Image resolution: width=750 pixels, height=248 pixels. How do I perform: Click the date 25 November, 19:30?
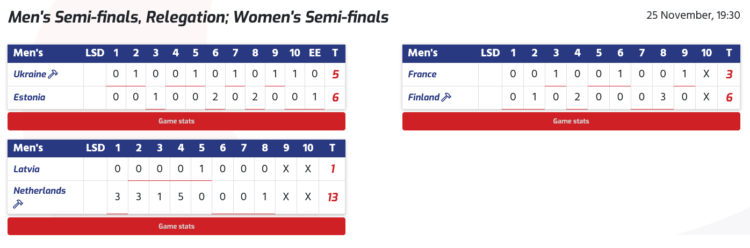[x=693, y=16]
